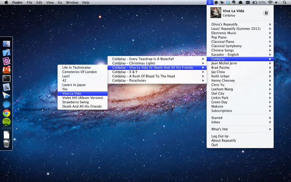Expand the Starred submenu arrow
The image size is (291, 182).
click(x=270, y=118)
